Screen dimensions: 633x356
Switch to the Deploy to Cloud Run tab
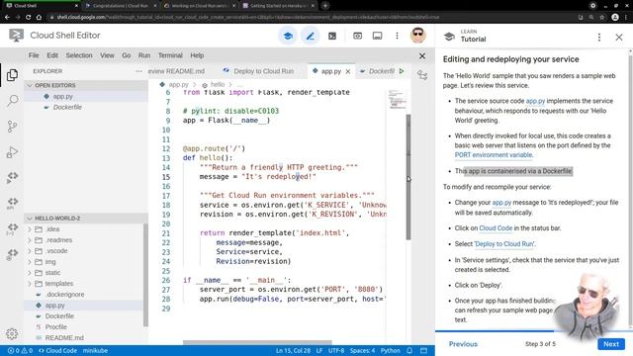[x=258, y=71]
